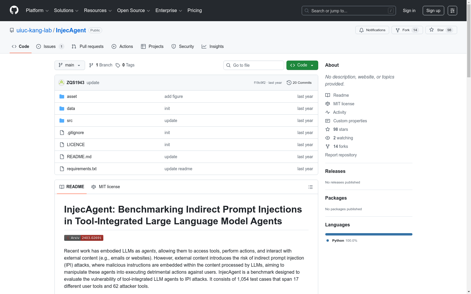Click the Readme book icon in About
Screen dimensions: 471x294
pos(328,95)
